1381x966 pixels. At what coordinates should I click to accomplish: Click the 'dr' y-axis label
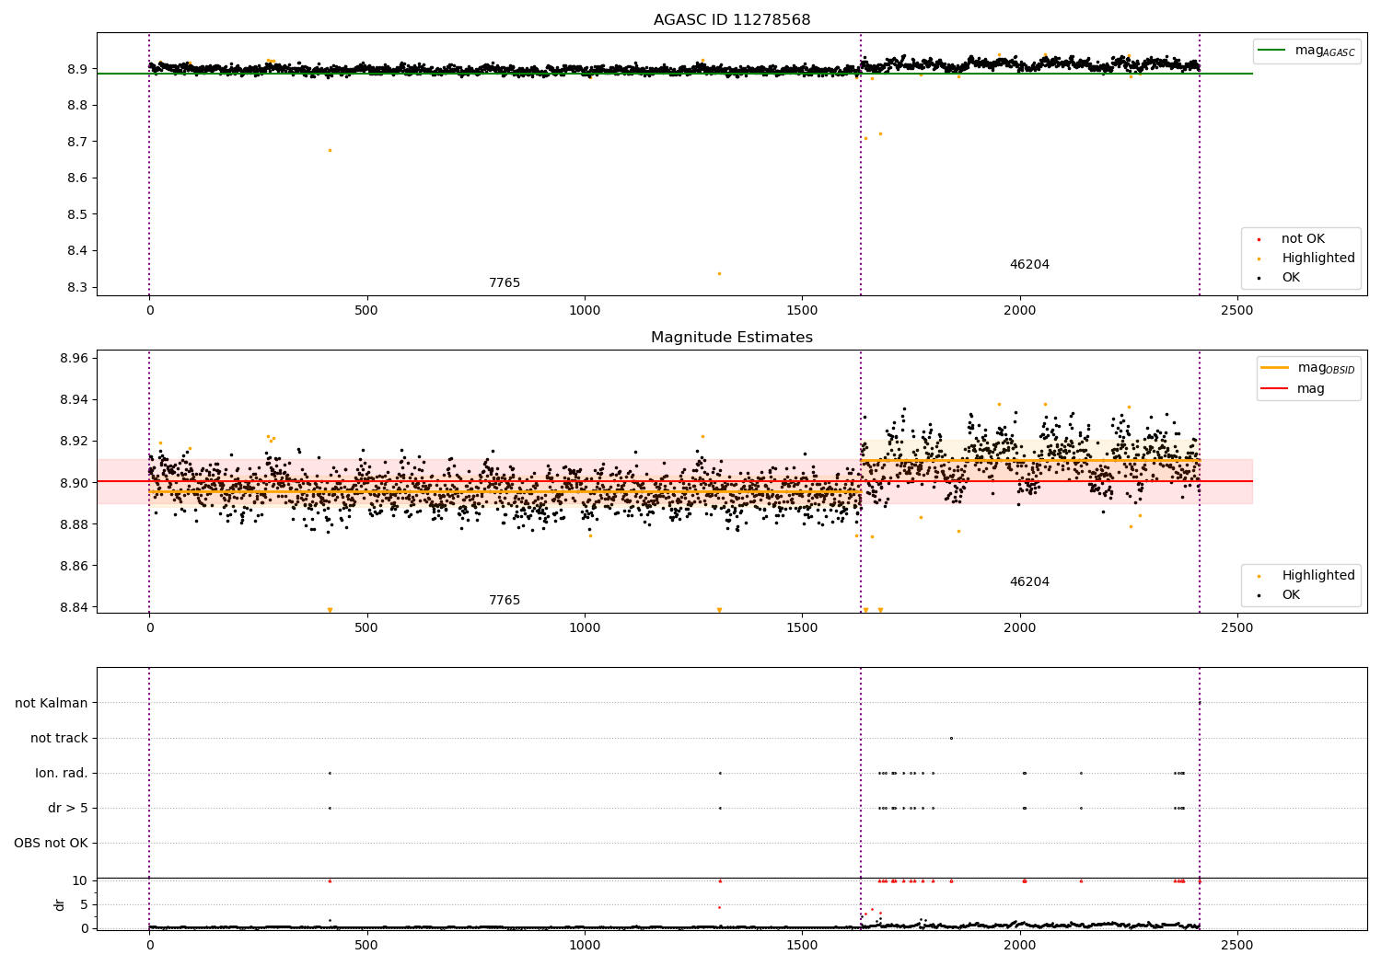(x=60, y=904)
